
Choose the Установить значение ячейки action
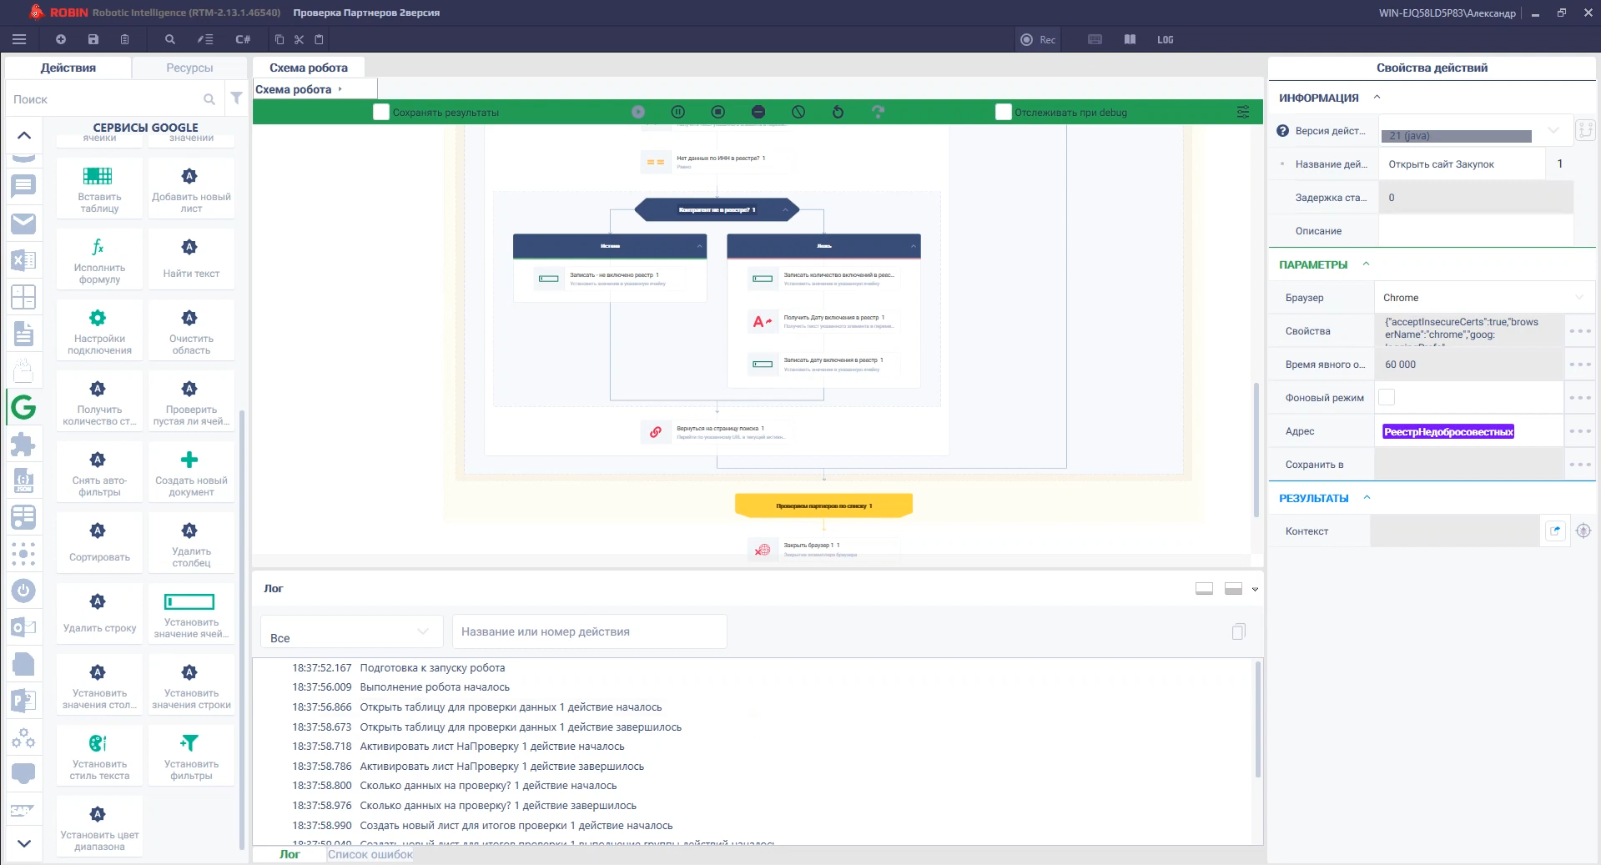pos(191,615)
